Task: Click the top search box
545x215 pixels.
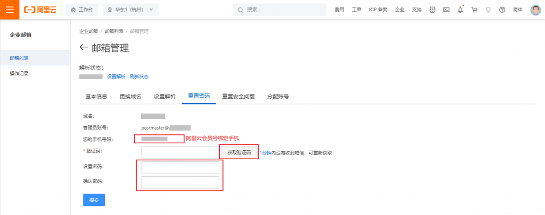Action: click(279, 10)
